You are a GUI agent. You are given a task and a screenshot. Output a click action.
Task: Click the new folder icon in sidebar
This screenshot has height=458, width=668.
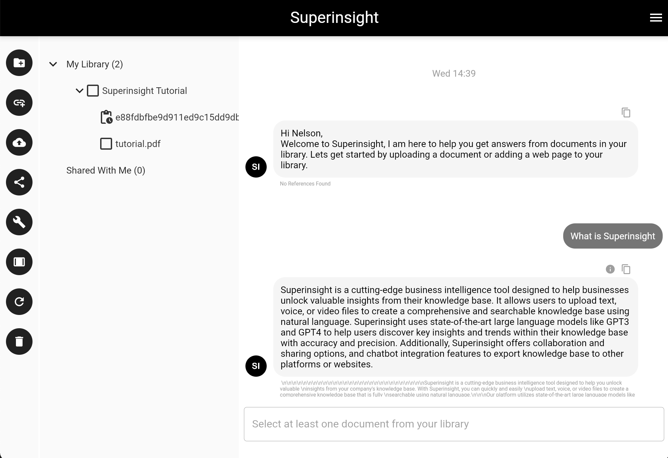(x=19, y=63)
